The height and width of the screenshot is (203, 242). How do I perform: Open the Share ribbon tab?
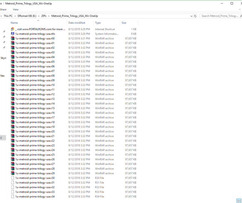point(3,10)
